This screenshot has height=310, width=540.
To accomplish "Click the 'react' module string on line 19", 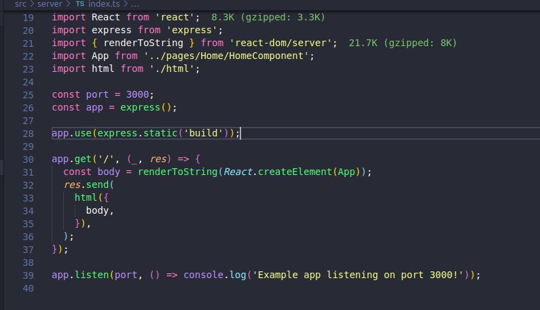I will (x=175, y=17).
